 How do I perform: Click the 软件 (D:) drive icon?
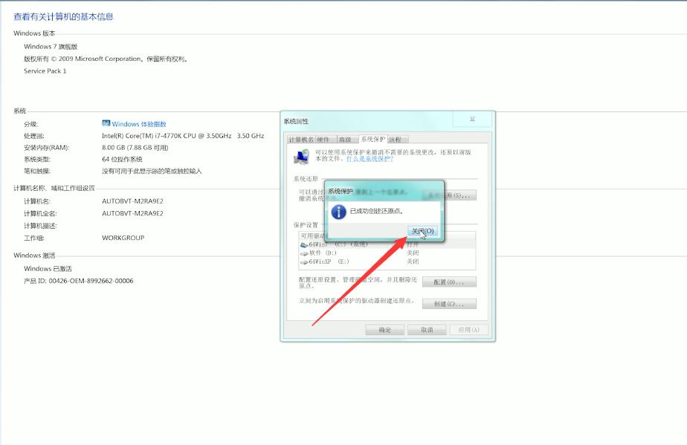click(x=304, y=253)
